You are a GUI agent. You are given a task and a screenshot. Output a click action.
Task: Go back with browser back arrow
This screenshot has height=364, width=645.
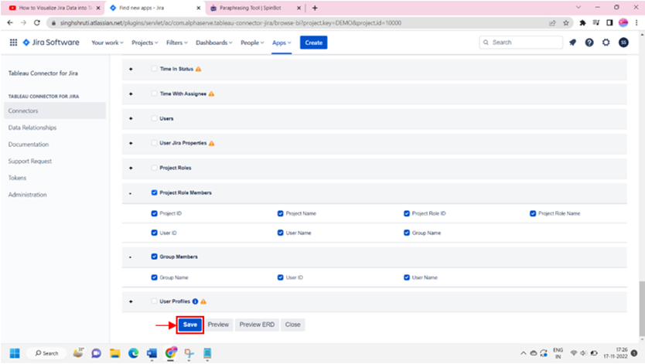click(10, 22)
